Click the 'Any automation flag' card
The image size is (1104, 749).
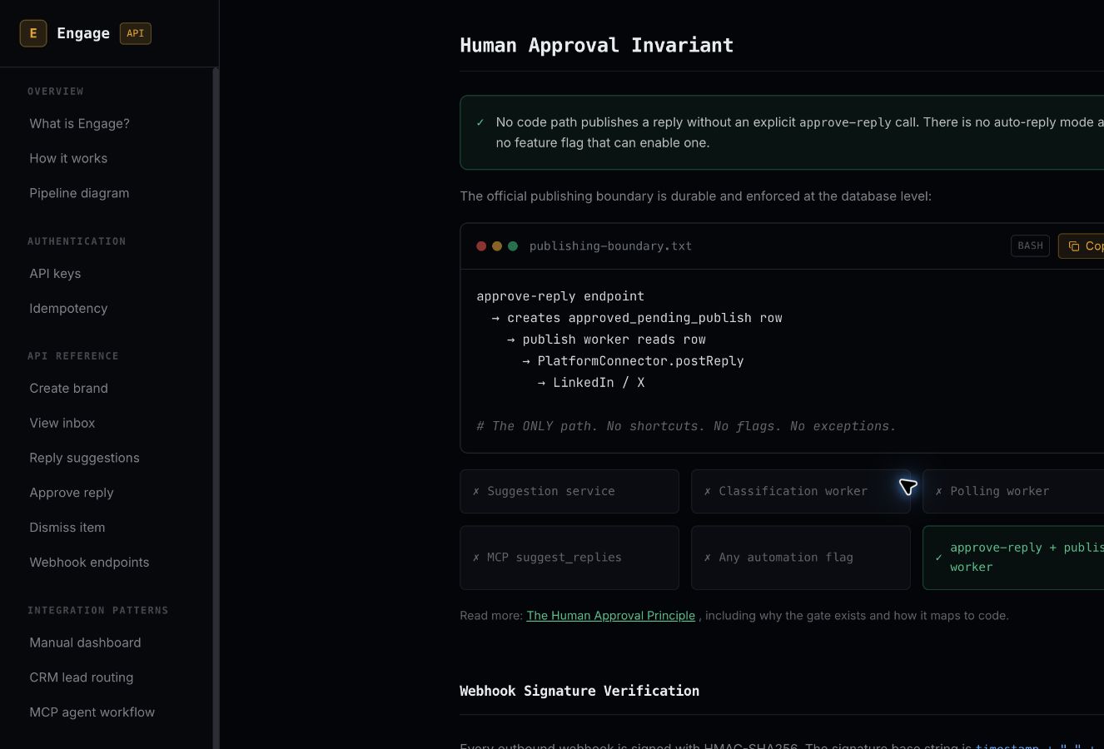801,558
